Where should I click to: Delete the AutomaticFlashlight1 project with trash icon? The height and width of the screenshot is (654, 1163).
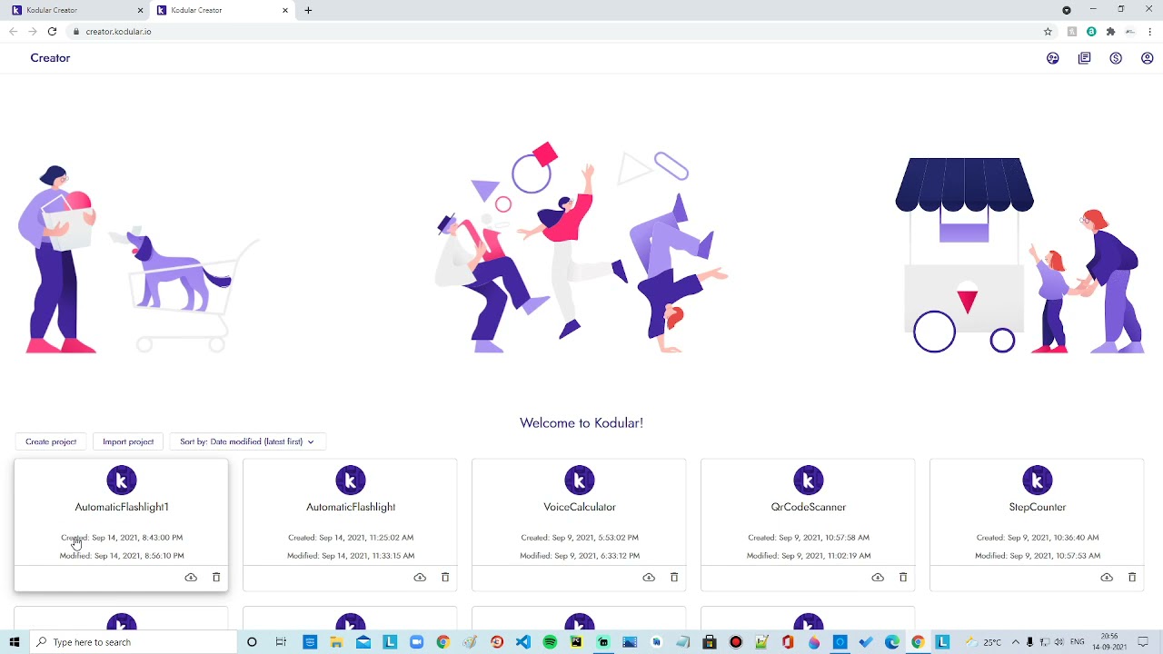[x=216, y=577]
